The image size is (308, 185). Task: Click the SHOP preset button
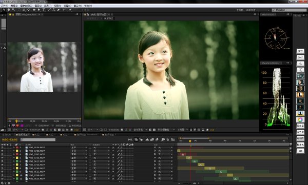(300, 57)
